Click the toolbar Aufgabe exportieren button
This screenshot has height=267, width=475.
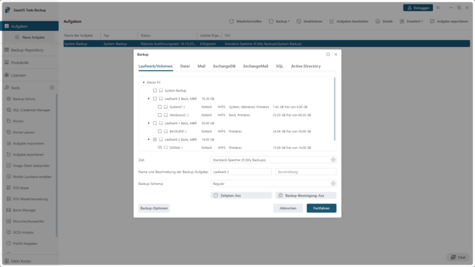449,22
